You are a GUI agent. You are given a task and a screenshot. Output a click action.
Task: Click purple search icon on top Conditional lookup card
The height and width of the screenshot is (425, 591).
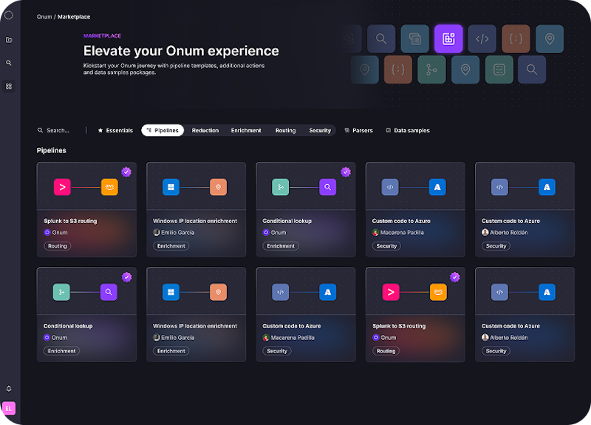coord(327,187)
